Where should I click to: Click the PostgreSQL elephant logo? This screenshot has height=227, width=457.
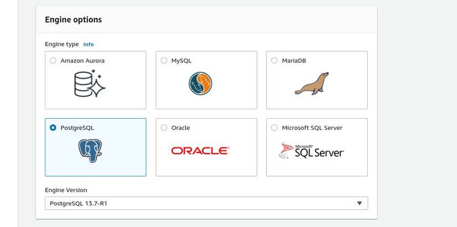[x=90, y=150]
